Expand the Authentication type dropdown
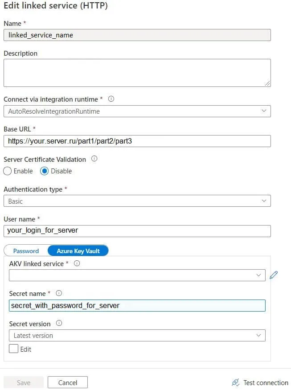 (137, 201)
